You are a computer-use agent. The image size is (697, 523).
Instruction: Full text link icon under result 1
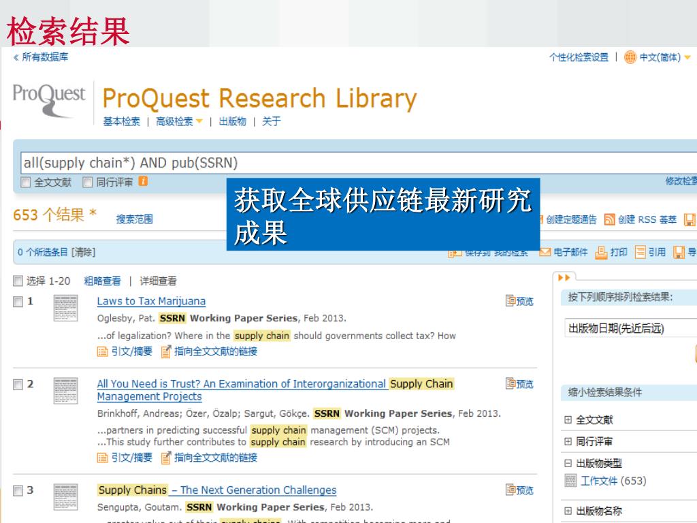point(165,352)
